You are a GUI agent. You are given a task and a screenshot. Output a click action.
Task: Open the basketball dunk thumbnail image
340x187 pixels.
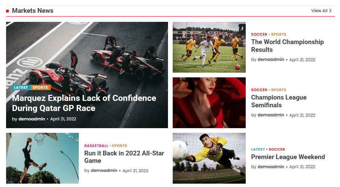click(x=42, y=158)
